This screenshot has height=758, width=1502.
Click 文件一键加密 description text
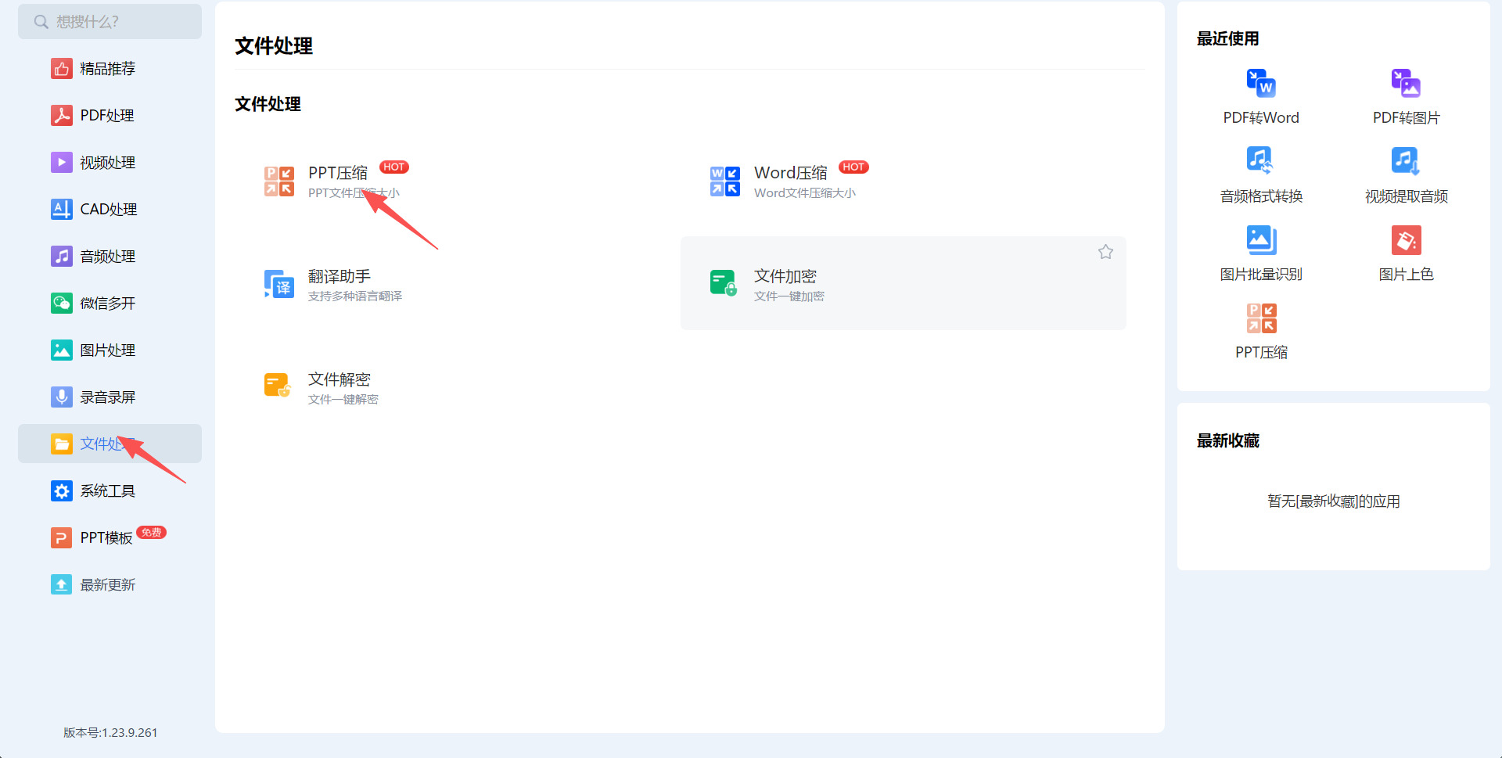pos(789,296)
